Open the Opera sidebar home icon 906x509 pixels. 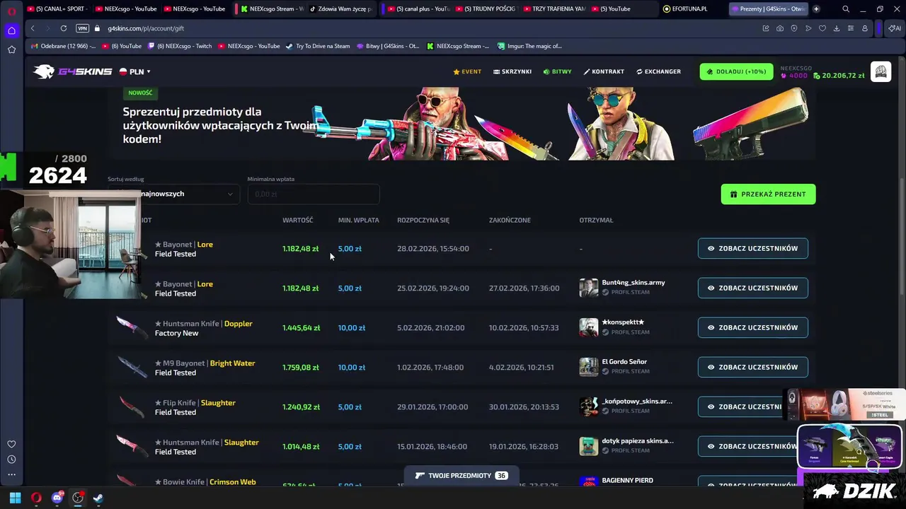pyautogui.click(x=11, y=30)
